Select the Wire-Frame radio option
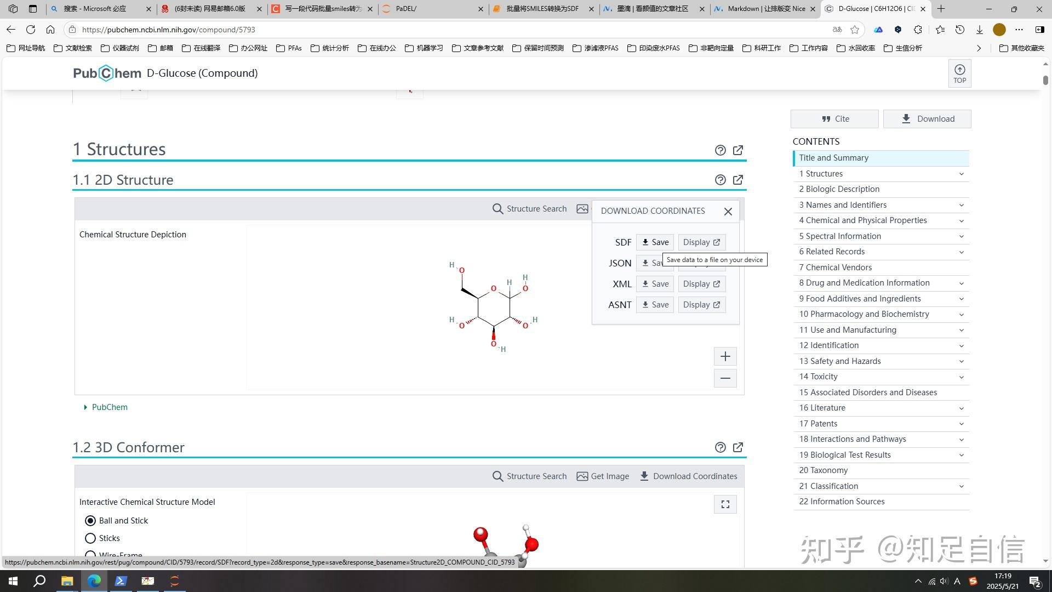1052x592 pixels. click(90, 555)
